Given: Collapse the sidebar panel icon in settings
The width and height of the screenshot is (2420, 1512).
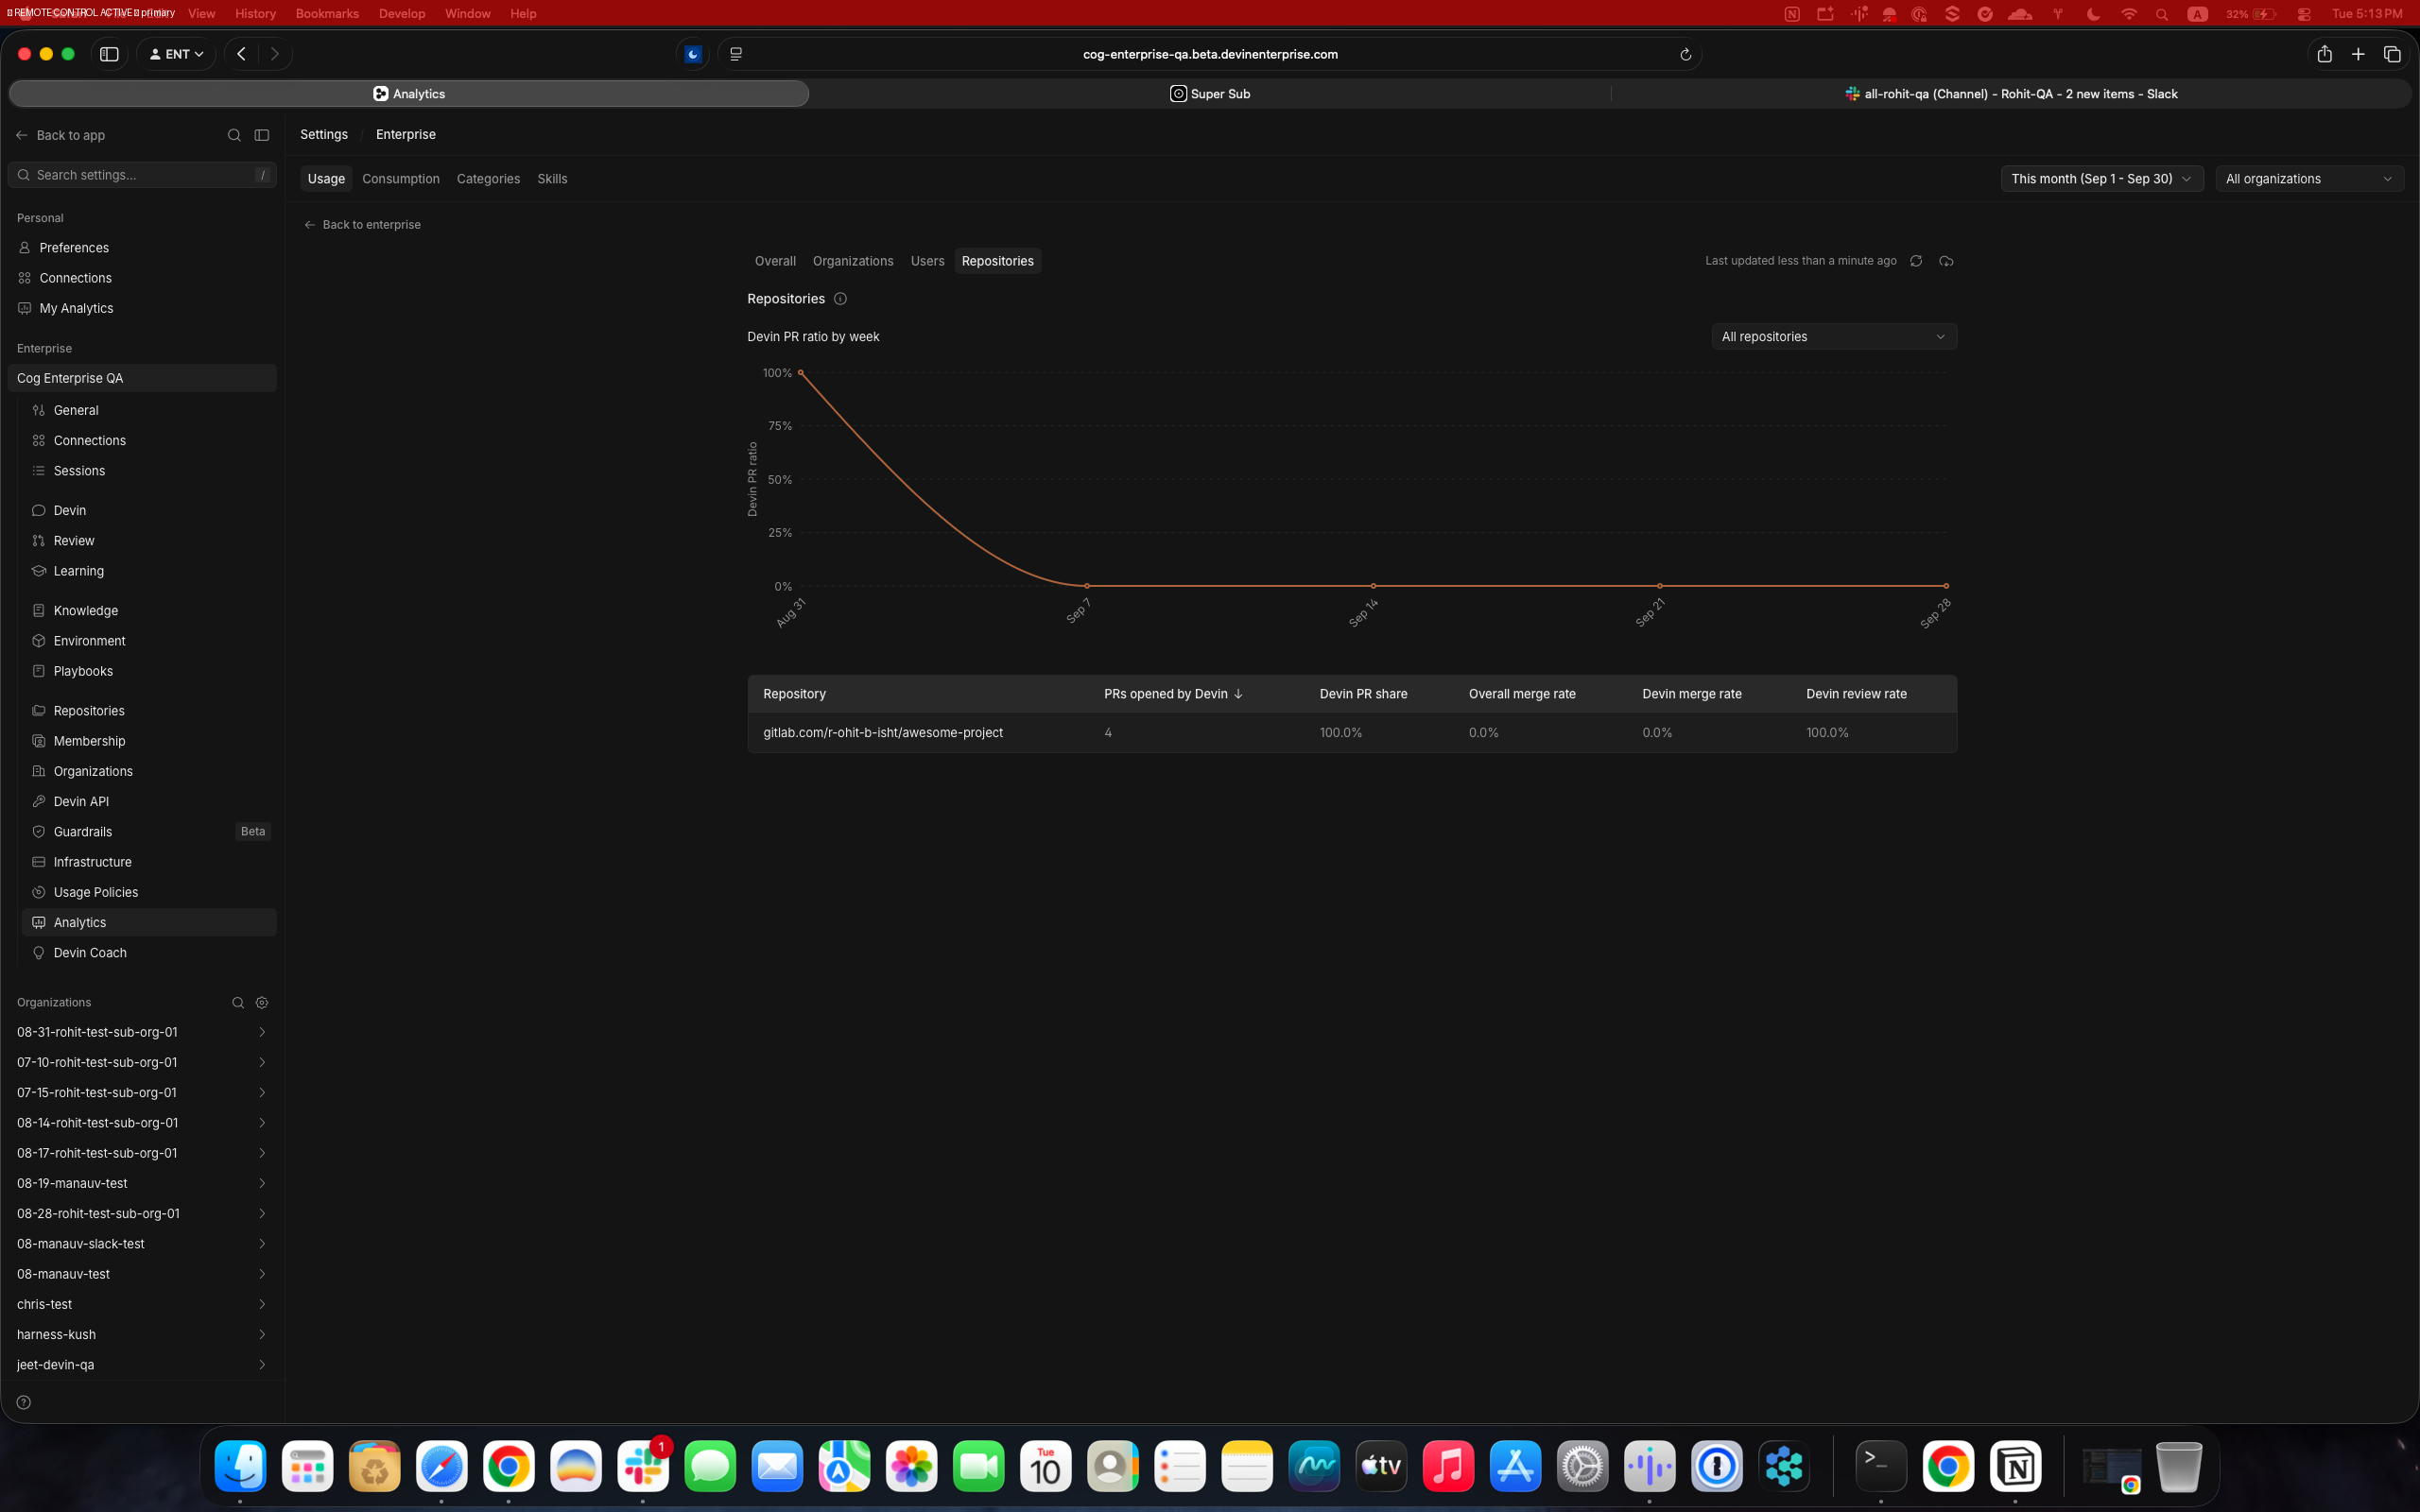Looking at the screenshot, I should tap(262, 135).
